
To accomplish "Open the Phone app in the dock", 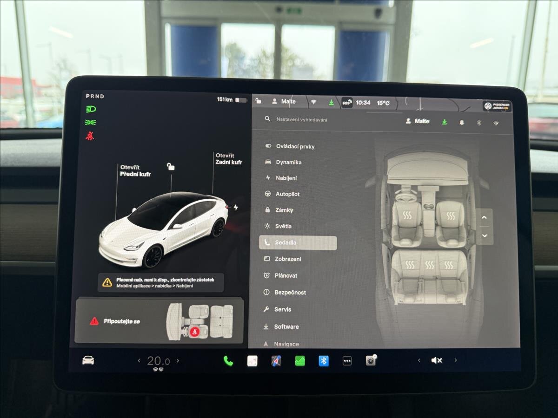I will 228,360.
